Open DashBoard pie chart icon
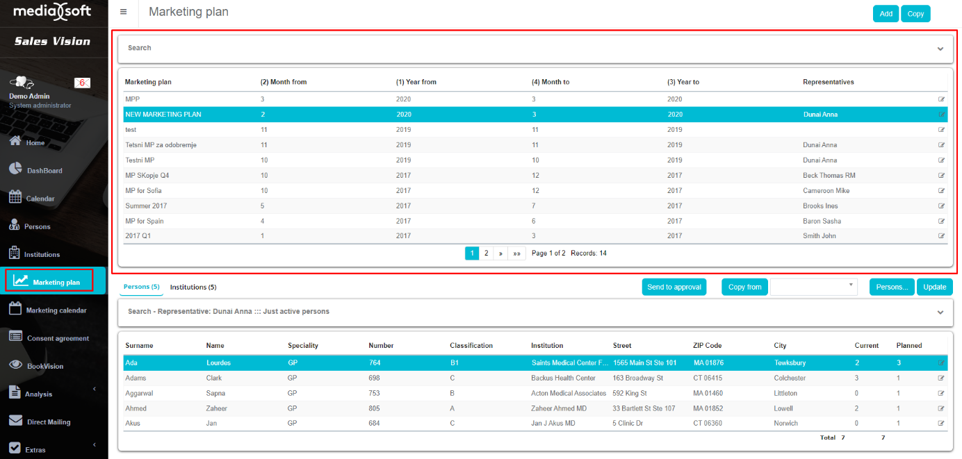962x459 pixels. [x=15, y=169]
